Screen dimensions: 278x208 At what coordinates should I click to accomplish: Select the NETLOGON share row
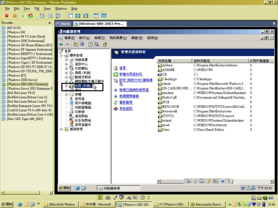[215, 107]
